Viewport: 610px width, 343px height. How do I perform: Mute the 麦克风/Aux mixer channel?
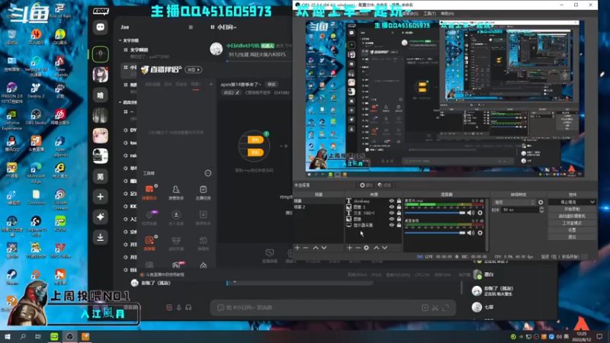(470, 213)
